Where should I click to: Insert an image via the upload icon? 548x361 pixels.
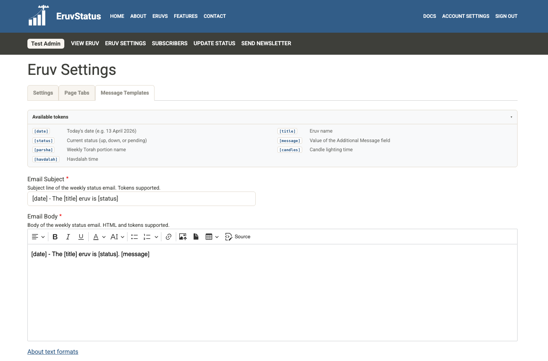183,236
